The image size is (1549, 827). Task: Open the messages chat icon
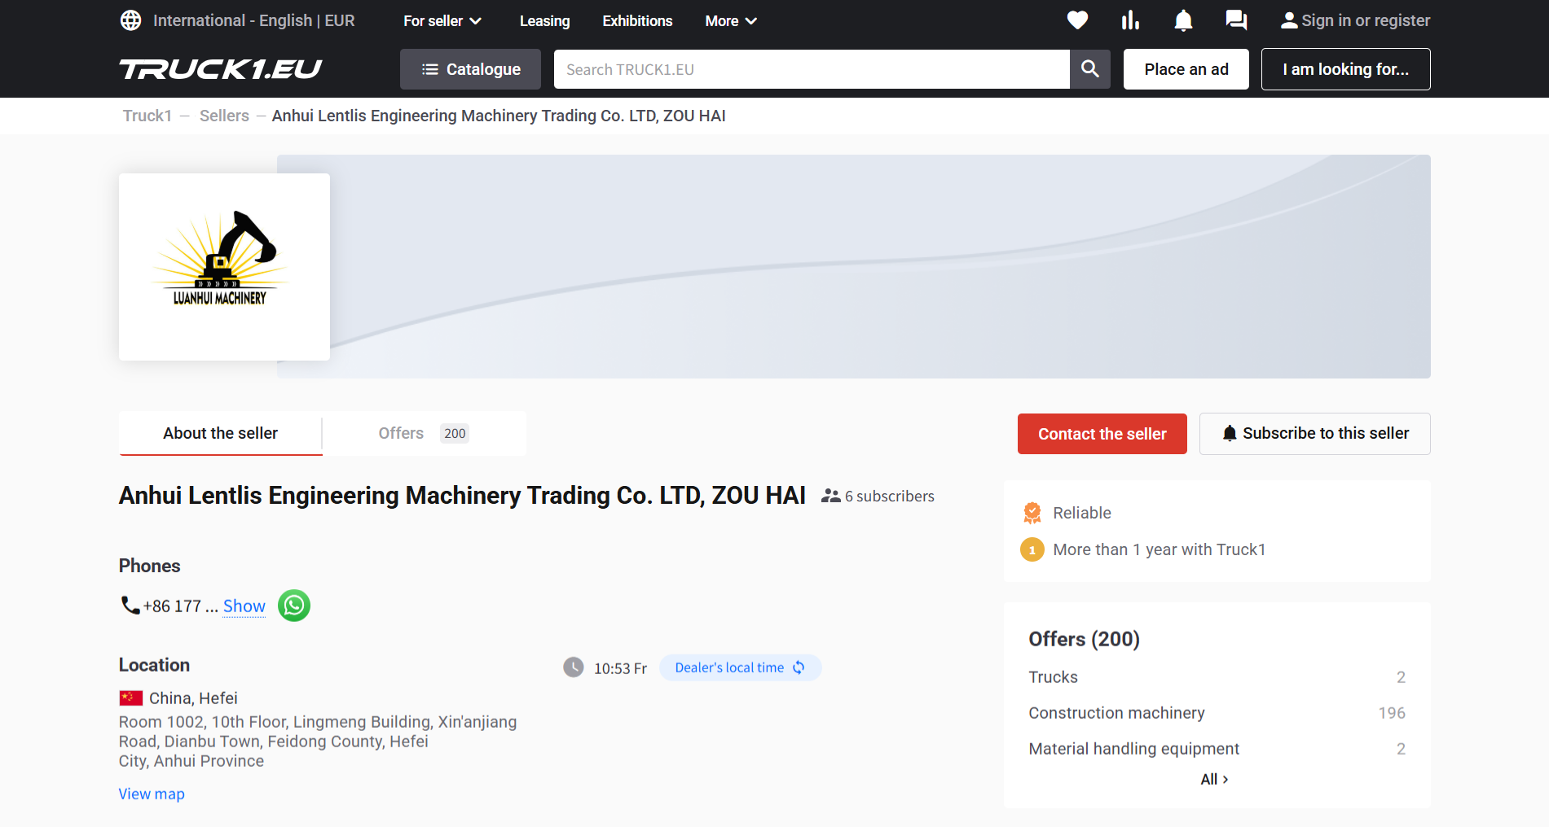pyautogui.click(x=1236, y=20)
